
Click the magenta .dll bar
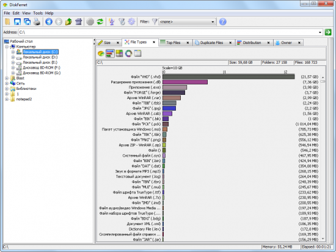185,82
